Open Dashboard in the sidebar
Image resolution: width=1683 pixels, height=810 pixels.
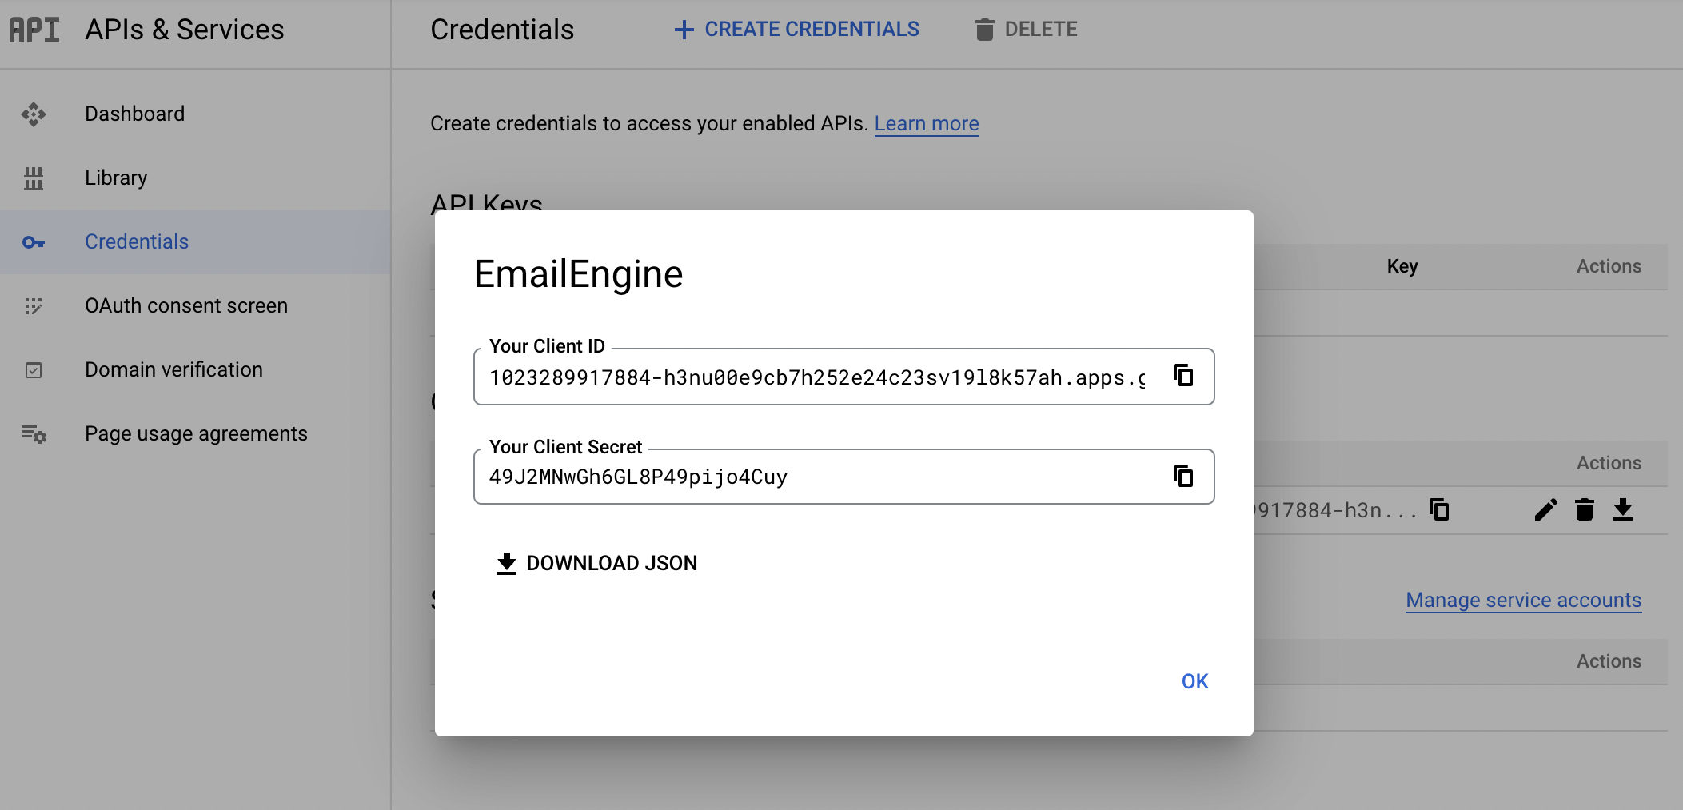click(195, 114)
